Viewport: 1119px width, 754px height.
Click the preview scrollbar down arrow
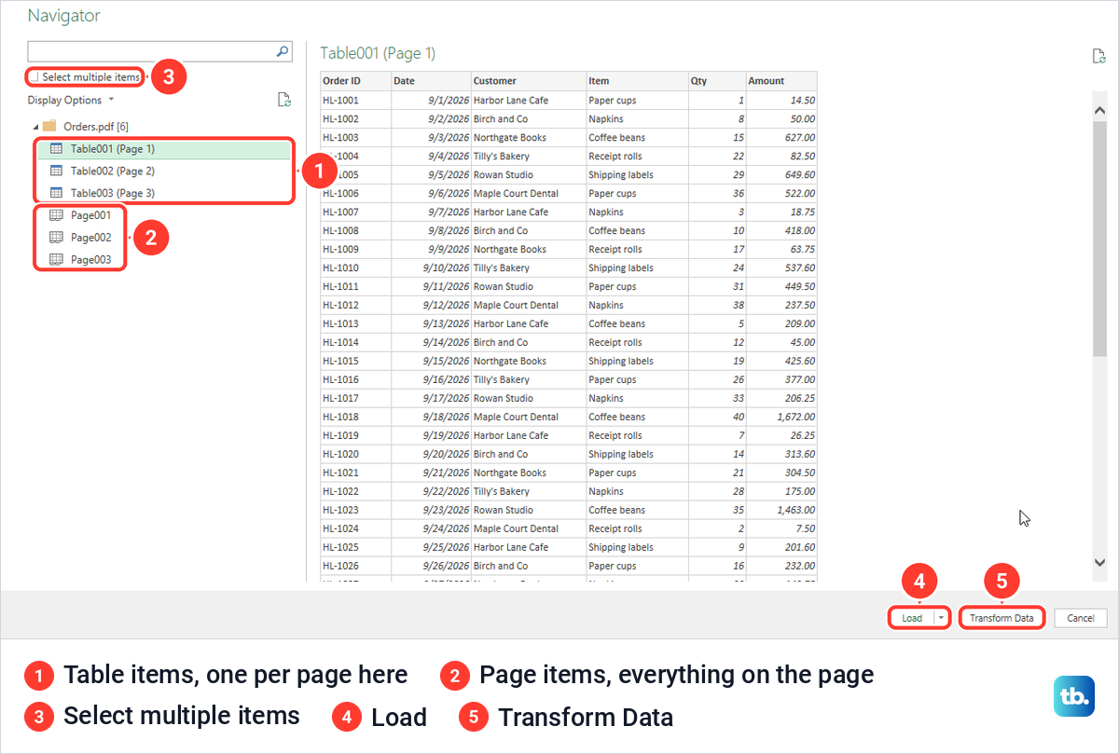tap(1099, 562)
